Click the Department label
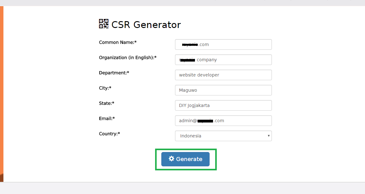The width and height of the screenshot is (365, 194). pyautogui.click(x=114, y=73)
